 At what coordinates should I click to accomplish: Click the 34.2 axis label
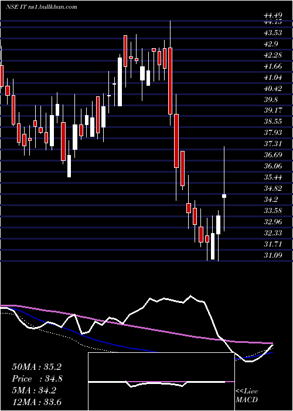point(272,200)
